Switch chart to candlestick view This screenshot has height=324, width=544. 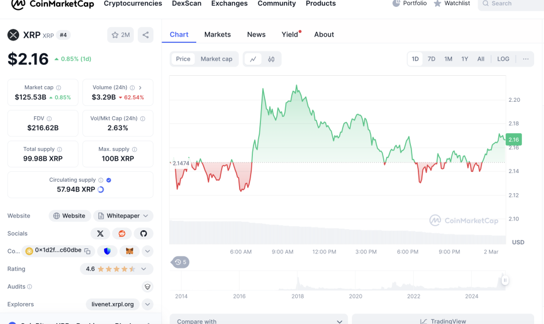(x=271, y=59)
